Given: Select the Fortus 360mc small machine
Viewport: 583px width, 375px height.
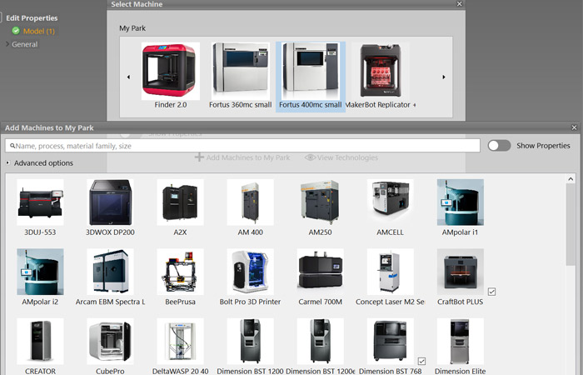Looking at the screenshot, I should (x=240, y=72).
